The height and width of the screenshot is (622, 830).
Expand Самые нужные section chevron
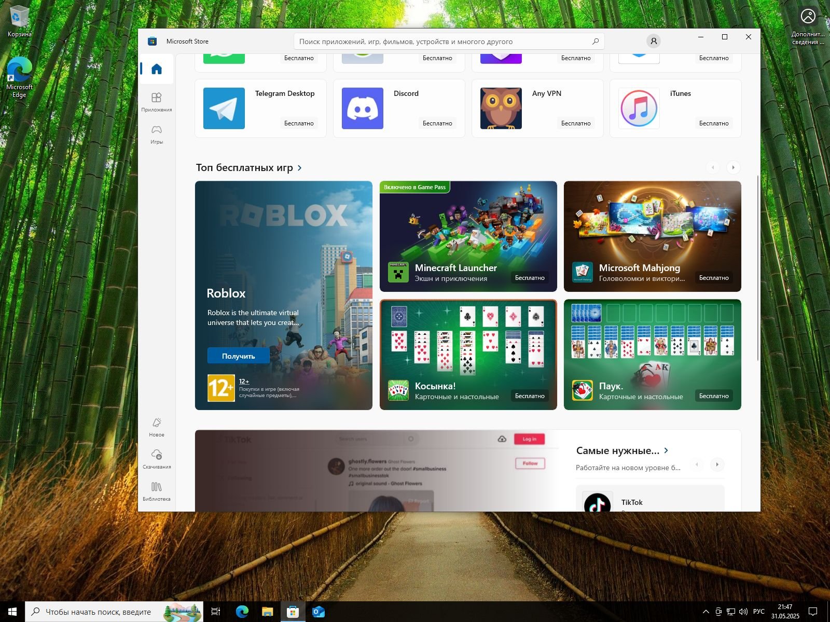pyautogui.click(x=666, y=450)
